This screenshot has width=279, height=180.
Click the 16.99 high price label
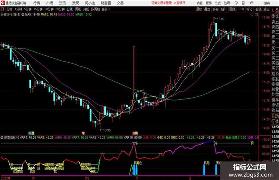tap(221, 19)
